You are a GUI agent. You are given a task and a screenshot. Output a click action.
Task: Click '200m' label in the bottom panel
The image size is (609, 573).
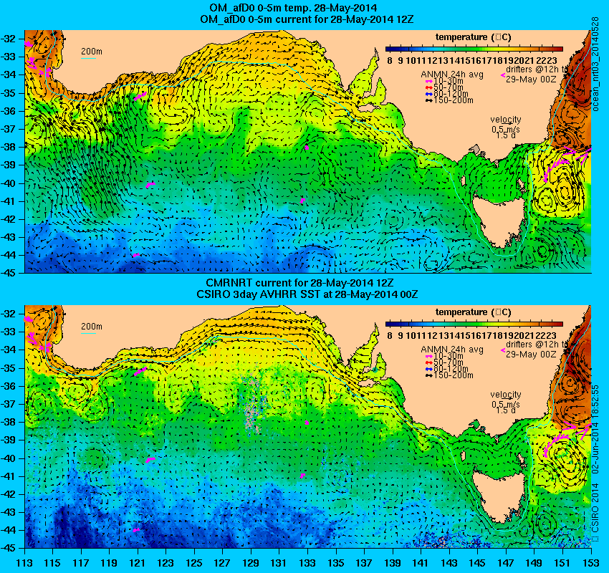[x=92, y=327]
